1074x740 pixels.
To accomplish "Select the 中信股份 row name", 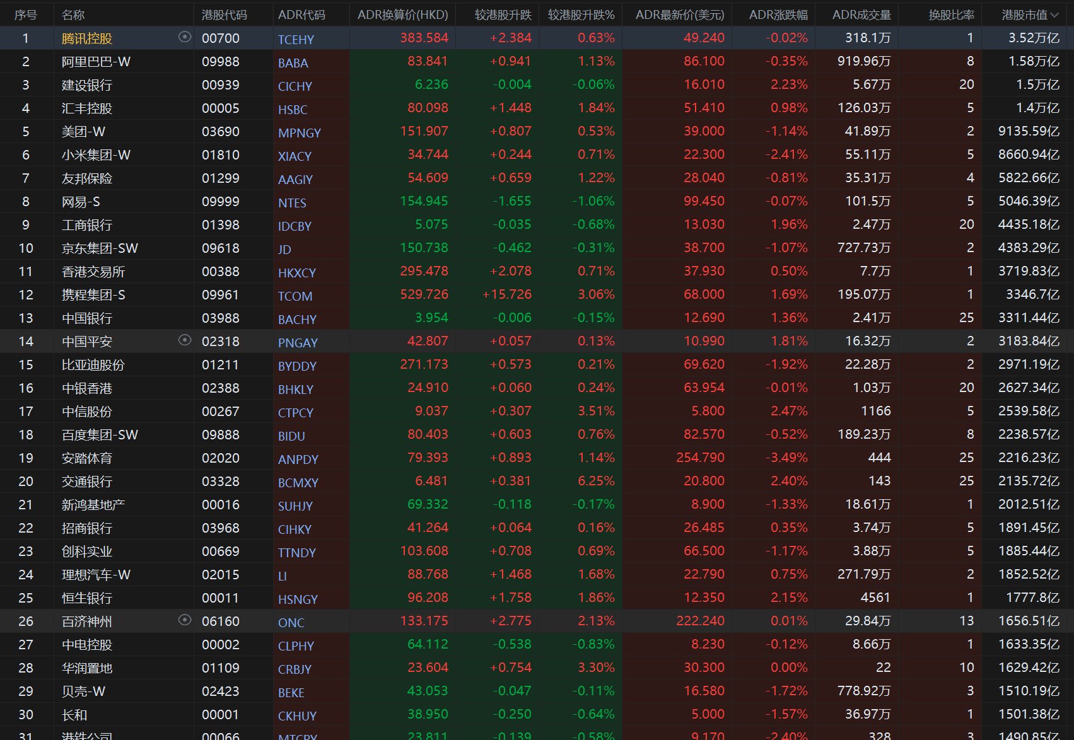I will tap(87, 412).
